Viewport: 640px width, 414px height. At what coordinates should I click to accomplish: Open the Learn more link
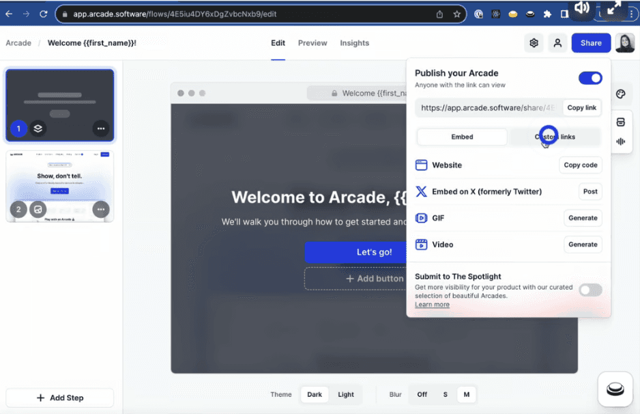[432, 305]
